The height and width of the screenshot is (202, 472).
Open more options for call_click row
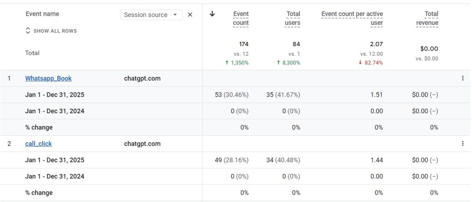coord(462,144)
